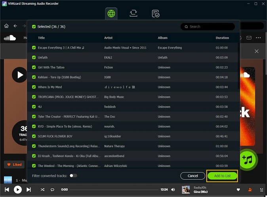Uncheck SCUM FUCK FLOWER BOY track

point(34,136)
